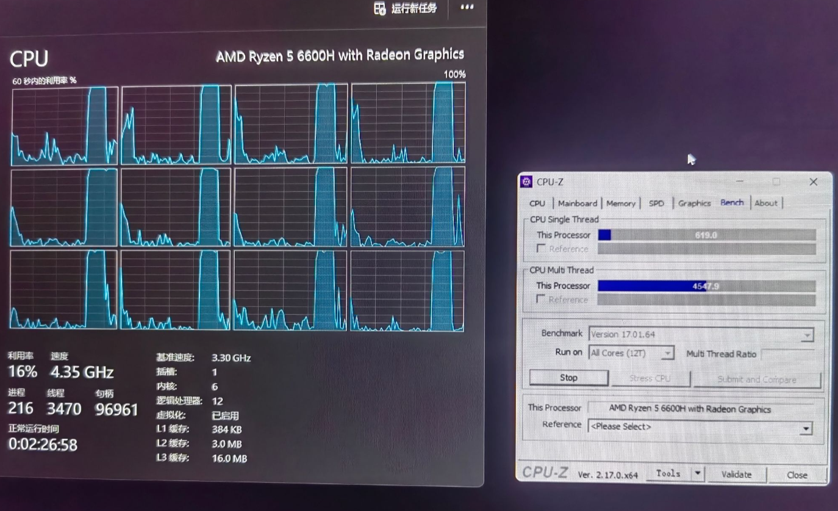Click the Tools button in CPU-Z
The width and height of the screenshot is (838, 511).
[668, 474]
